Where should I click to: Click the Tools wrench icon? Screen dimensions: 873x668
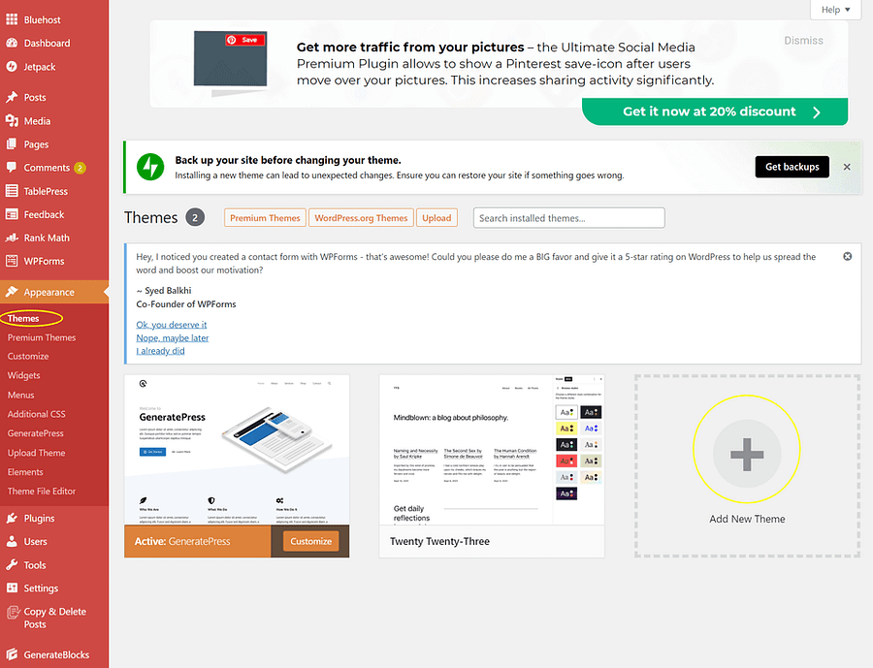tap(12, 565)
